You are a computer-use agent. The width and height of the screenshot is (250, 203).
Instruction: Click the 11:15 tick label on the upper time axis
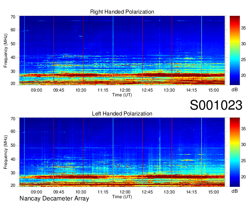point(103,90)
